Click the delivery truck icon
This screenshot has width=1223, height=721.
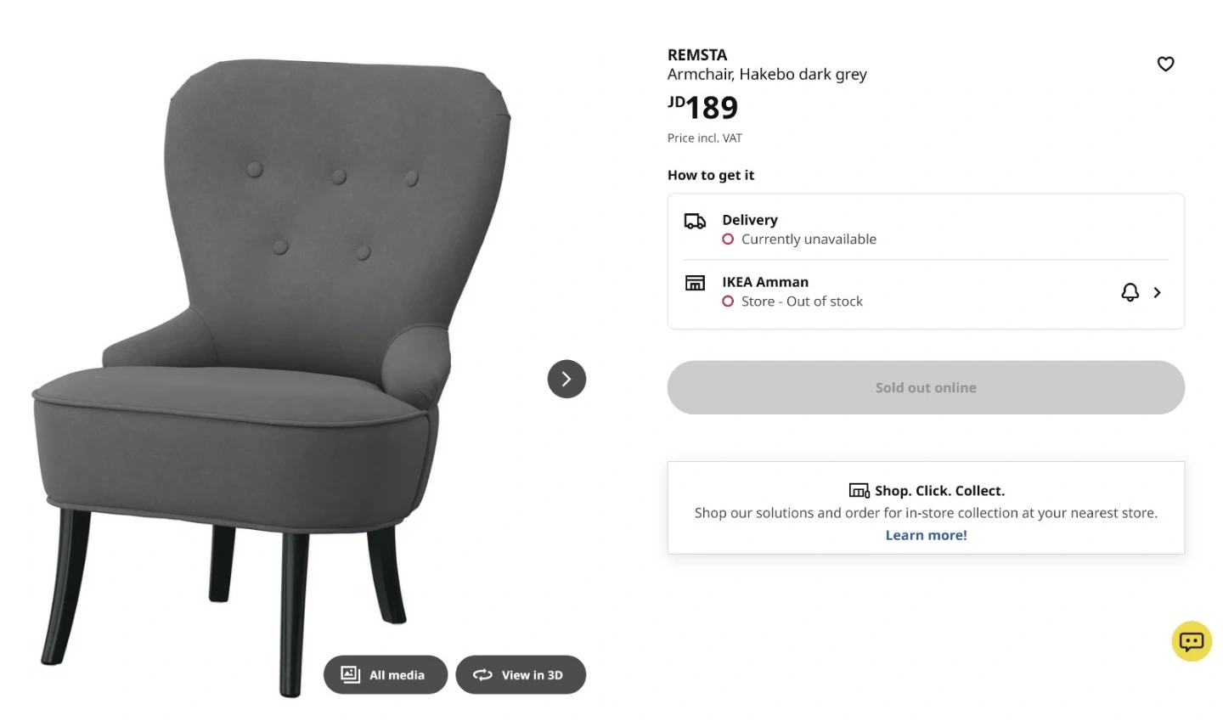(695, 222)
